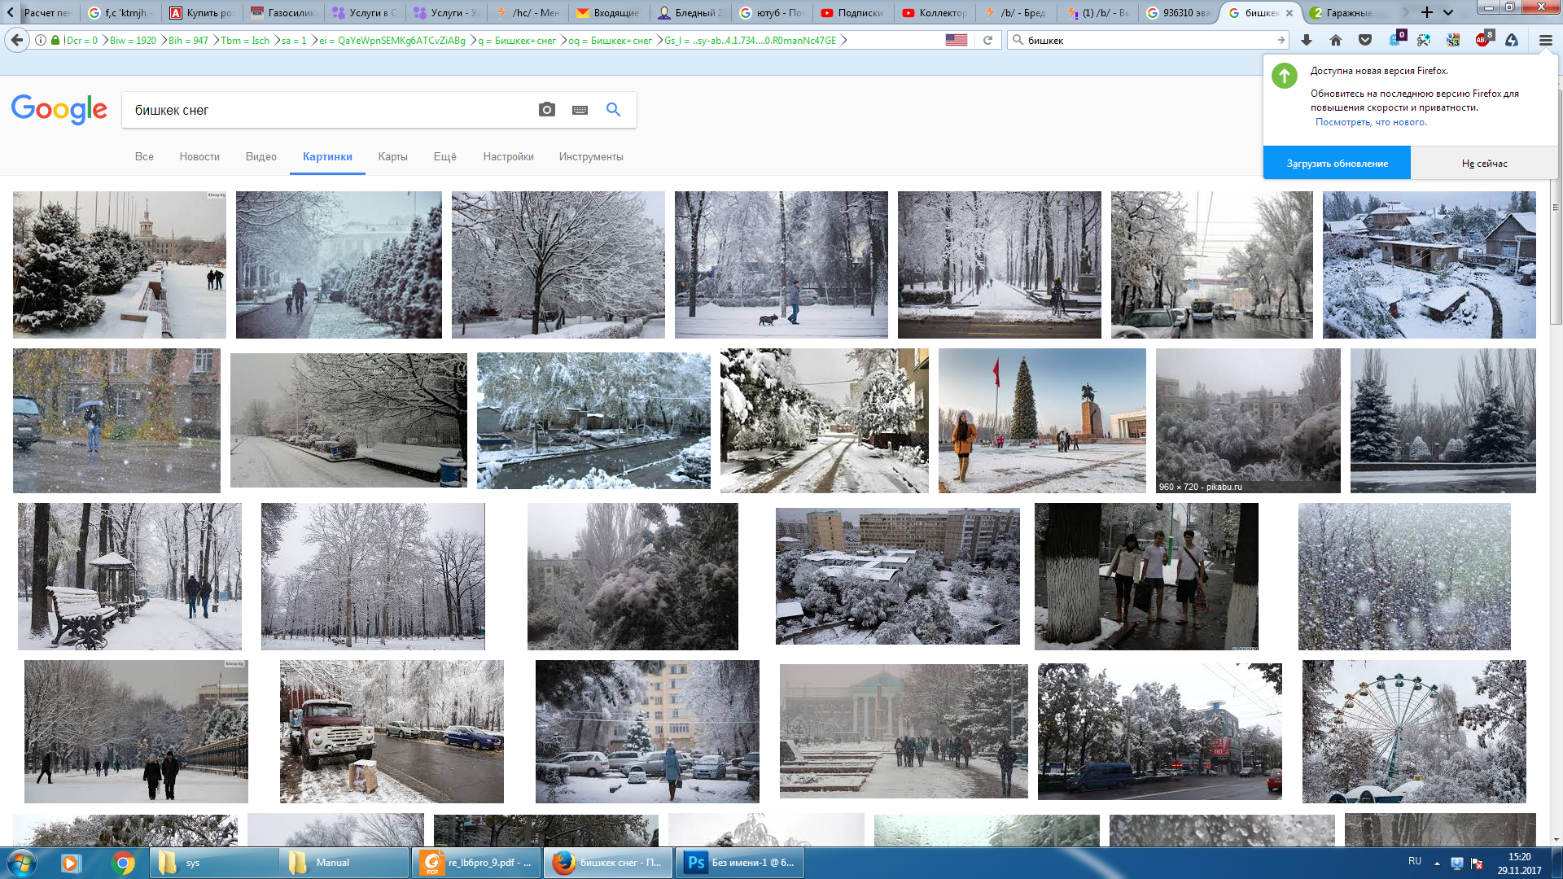Open the Adblock Plus extension icon
The height and width of the screenshot is (879, 1563).
1482,40
